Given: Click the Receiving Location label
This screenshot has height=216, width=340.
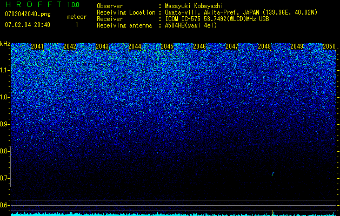Looking at the screenshot, I should tap(126, 12).
